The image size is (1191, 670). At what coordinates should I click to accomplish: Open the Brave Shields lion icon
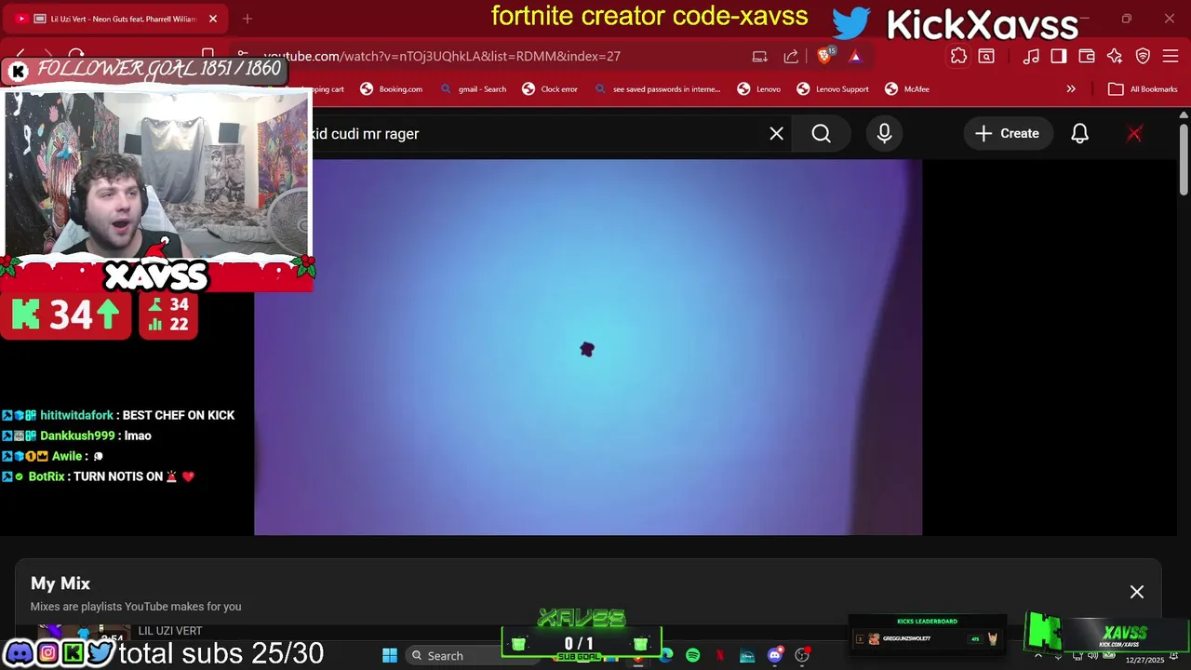point(824,56)
